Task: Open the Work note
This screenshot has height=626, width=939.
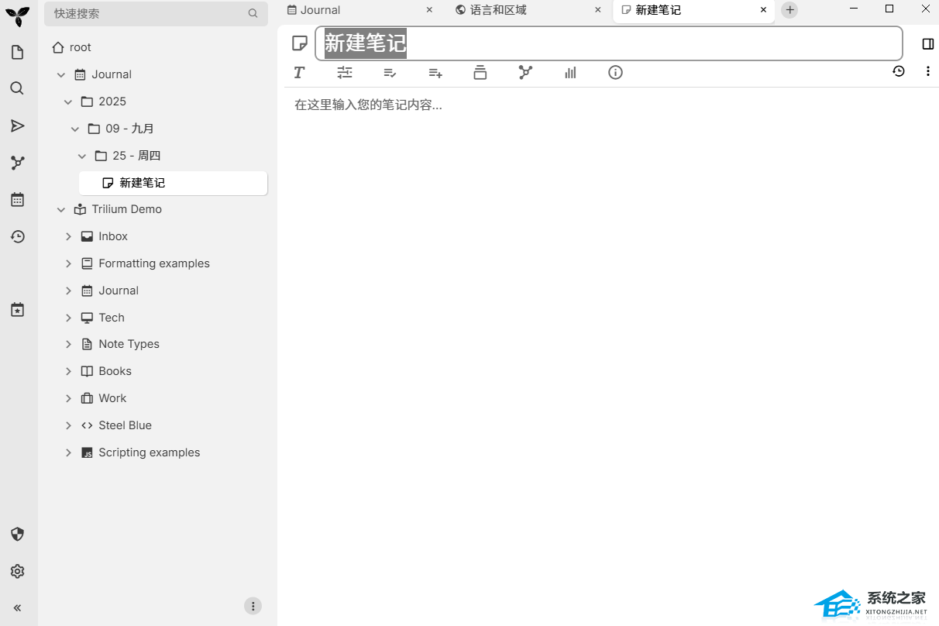Action: tap(112, 398)
